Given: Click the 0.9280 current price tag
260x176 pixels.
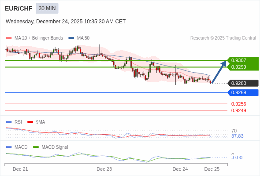Looking at the screenshot, I should (x=243, y=83).
